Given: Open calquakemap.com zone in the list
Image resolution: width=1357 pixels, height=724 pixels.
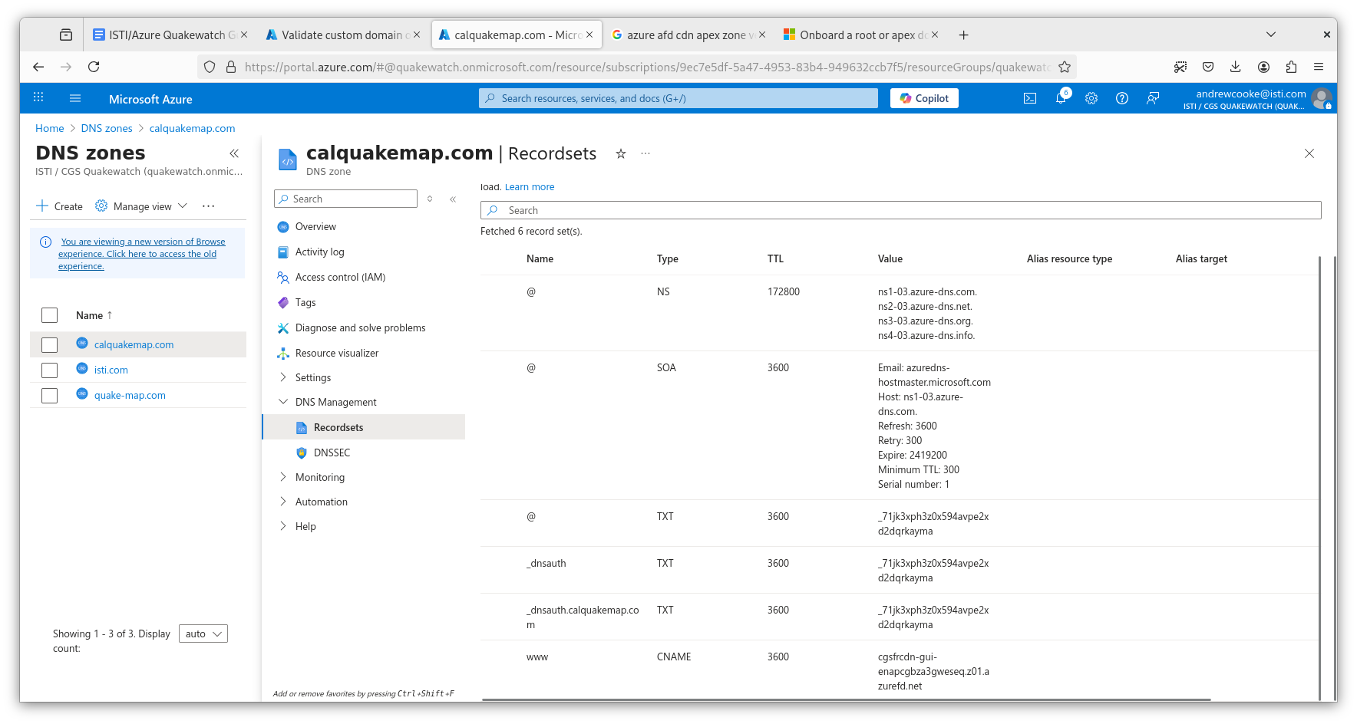Looking at the screenshot, I should pyautogui.click(x=134, y=344).
